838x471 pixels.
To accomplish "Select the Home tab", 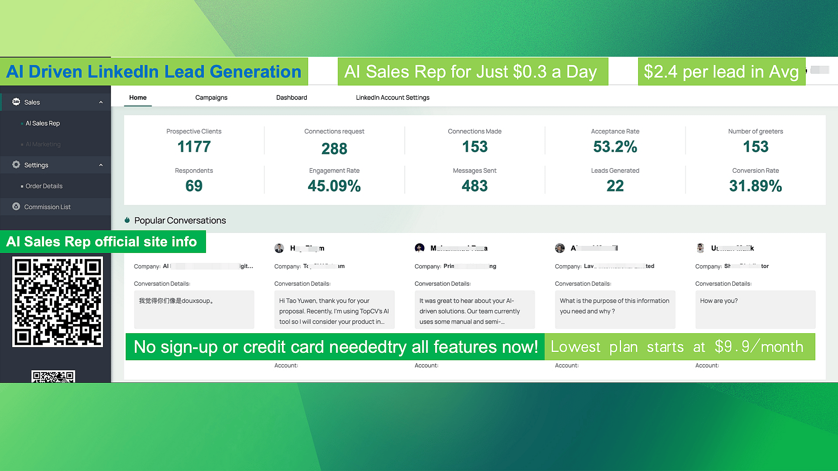I will 138,97.
